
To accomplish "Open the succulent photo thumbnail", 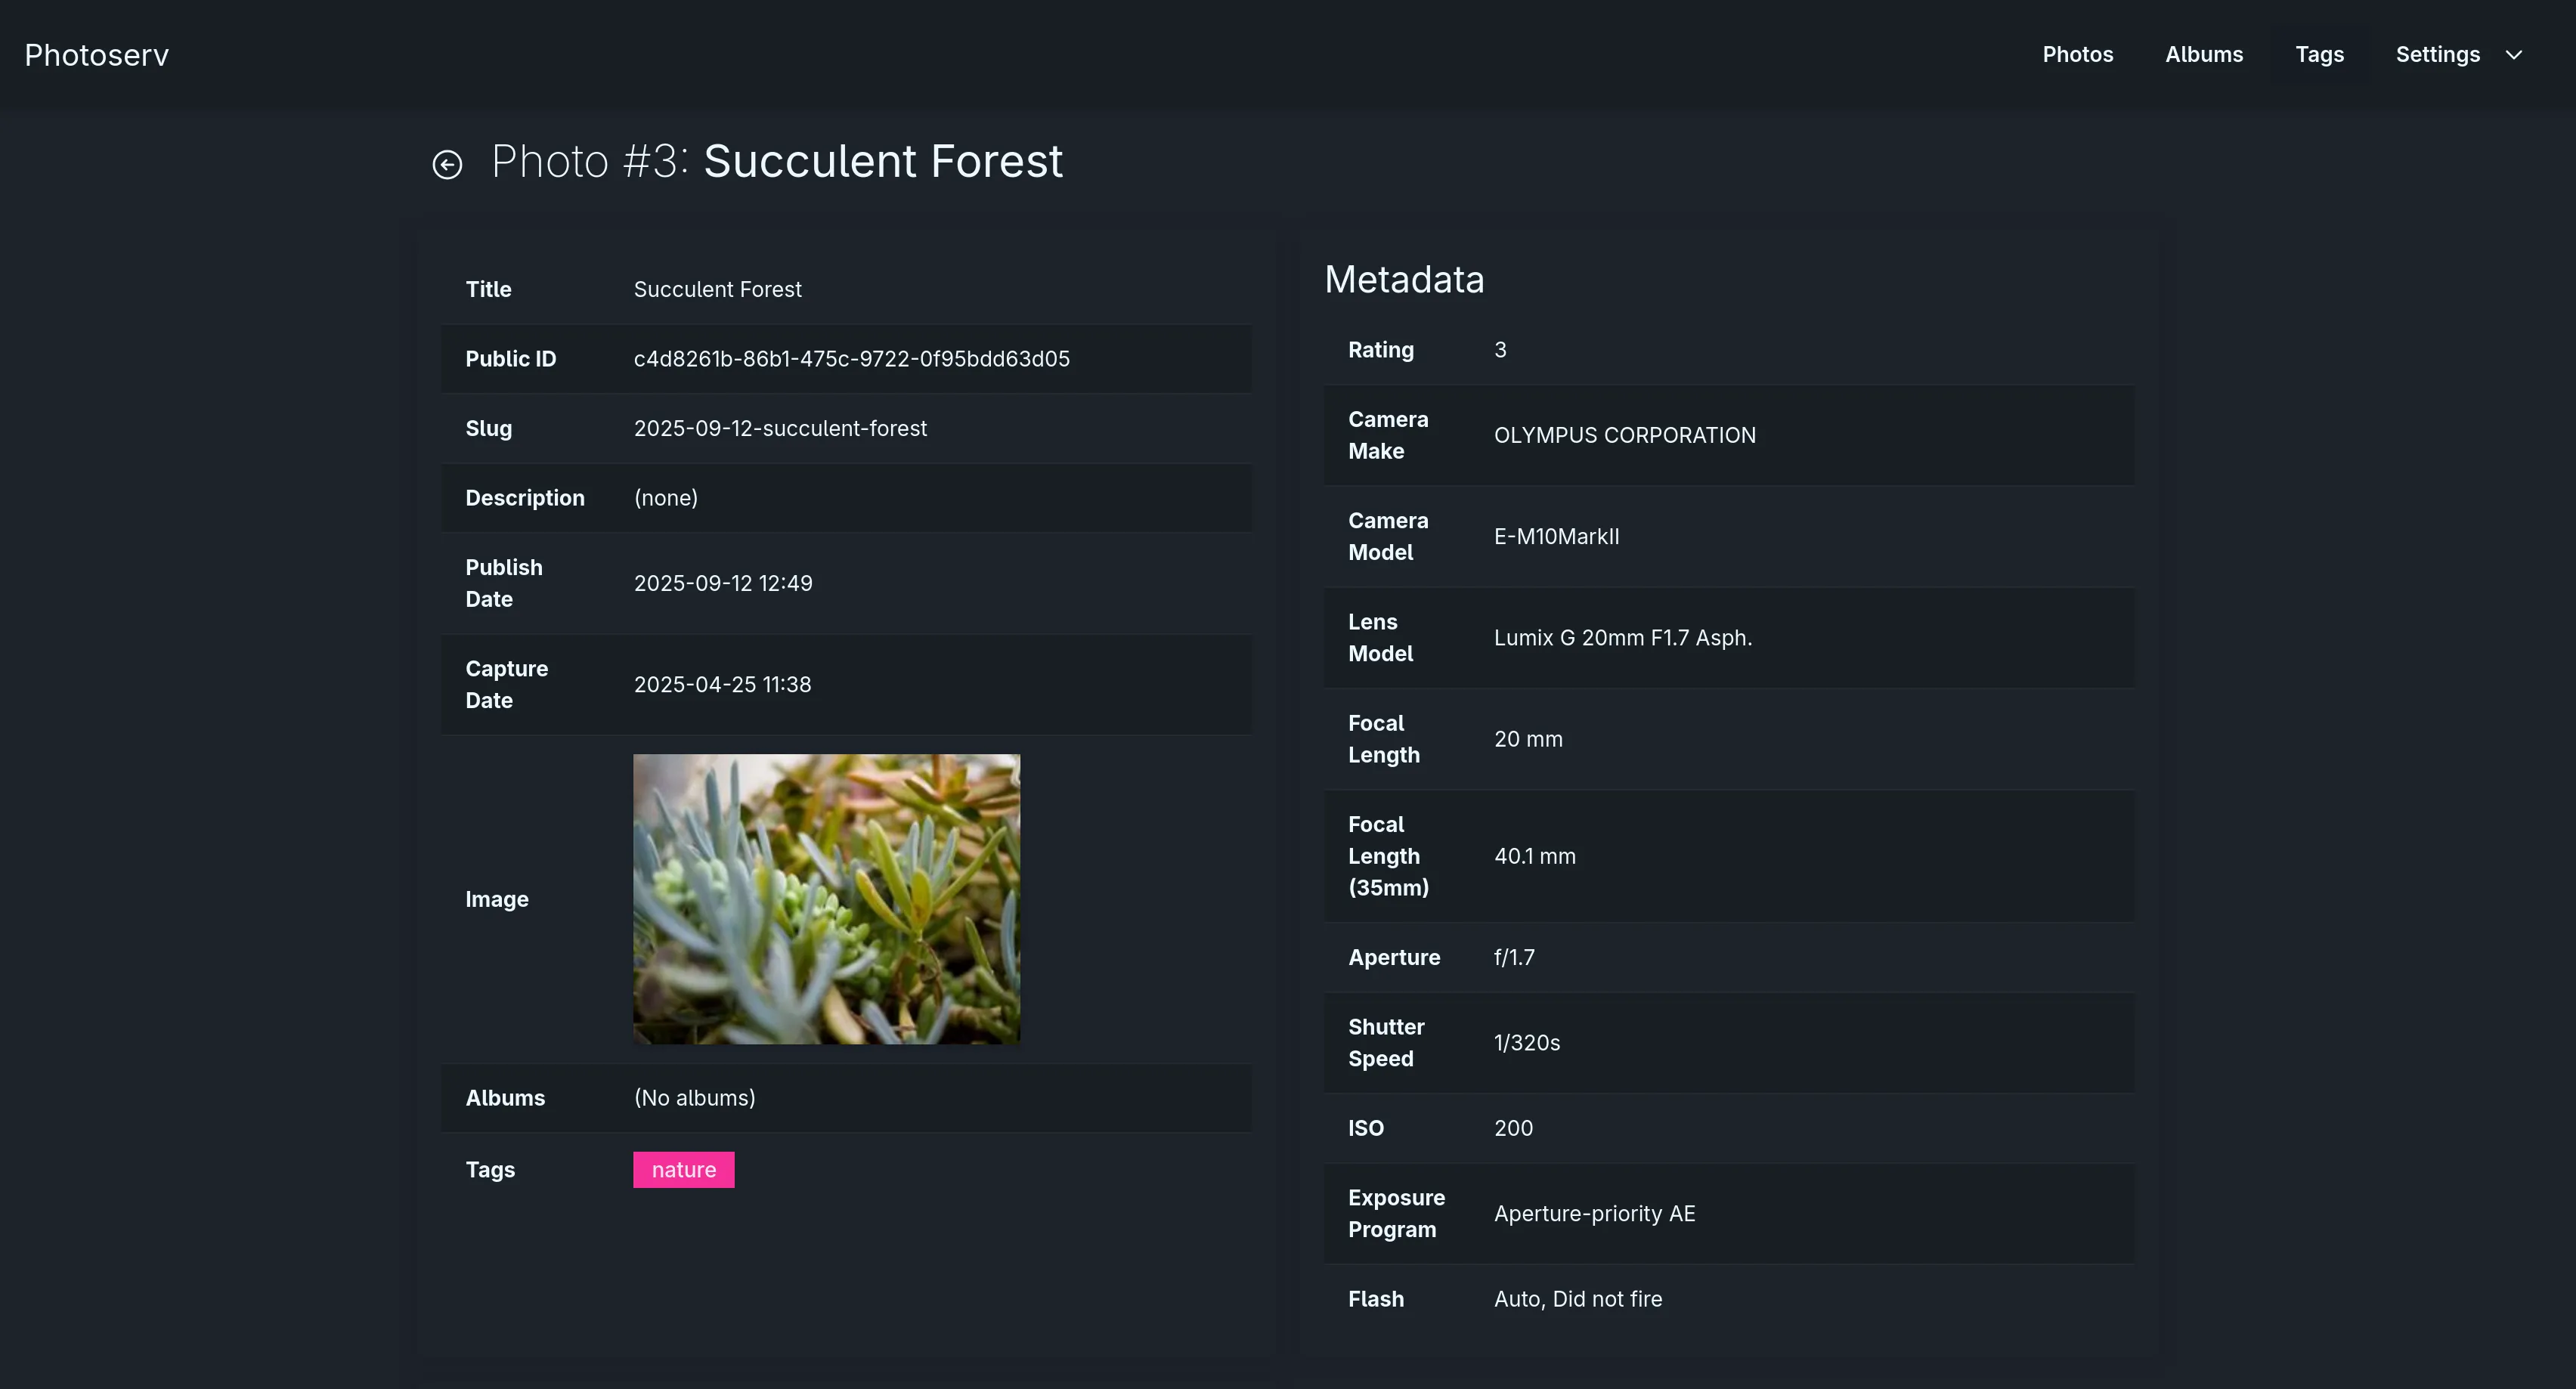I will tap(826, 898).
